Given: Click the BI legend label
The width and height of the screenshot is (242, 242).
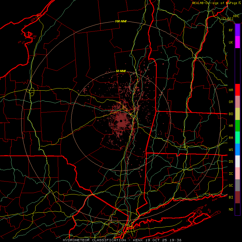Looking at the screenshot, I should click(x=231, y=197).
